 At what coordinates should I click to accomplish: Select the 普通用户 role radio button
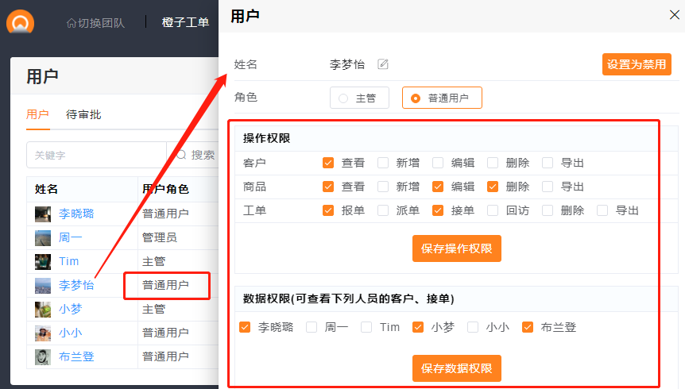[x=416, y=98]
